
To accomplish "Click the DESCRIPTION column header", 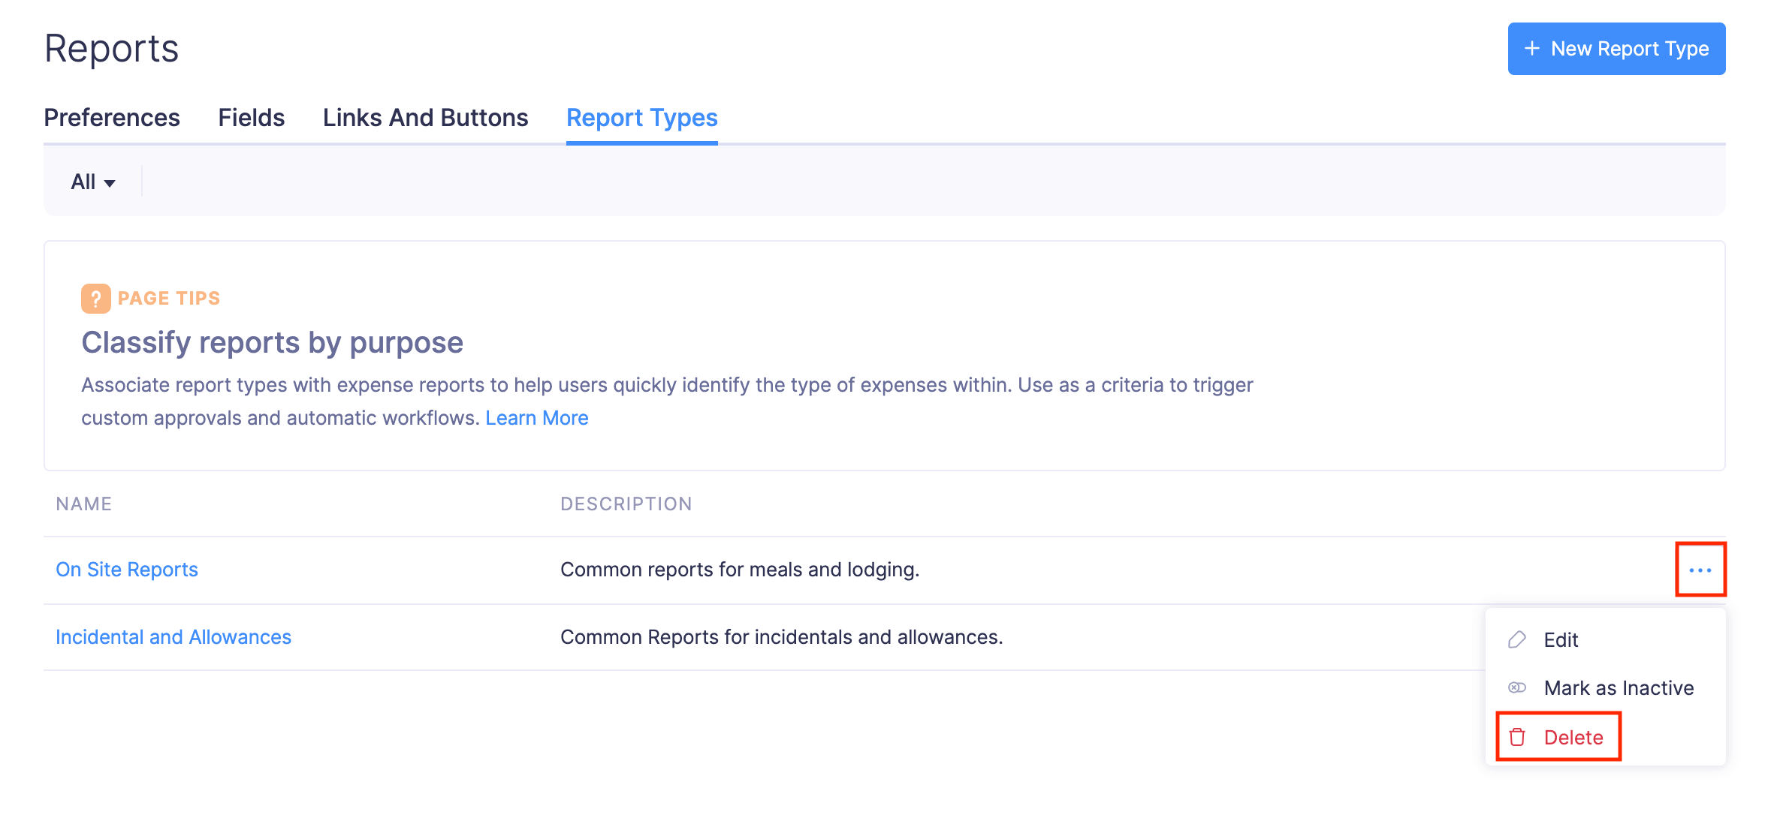I will [x=626, y=504].
